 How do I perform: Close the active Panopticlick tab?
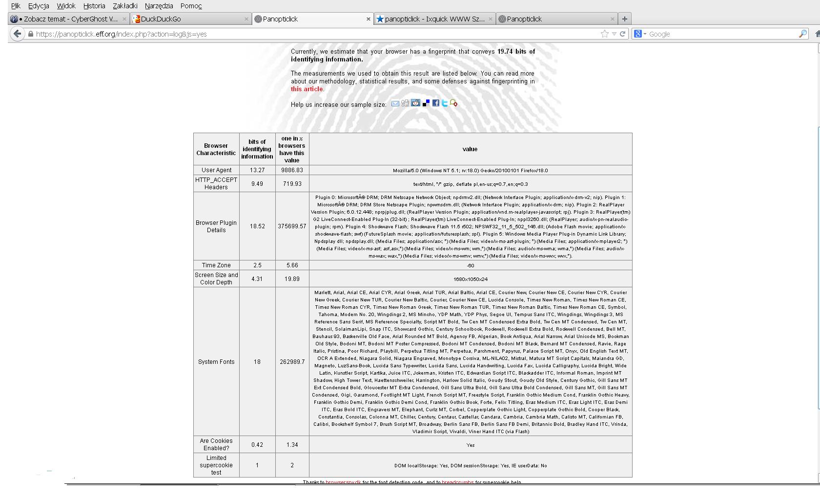coord(368,19)
